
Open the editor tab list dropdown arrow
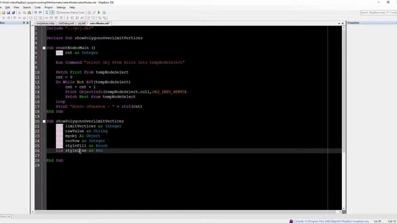(x=339, y=24)
